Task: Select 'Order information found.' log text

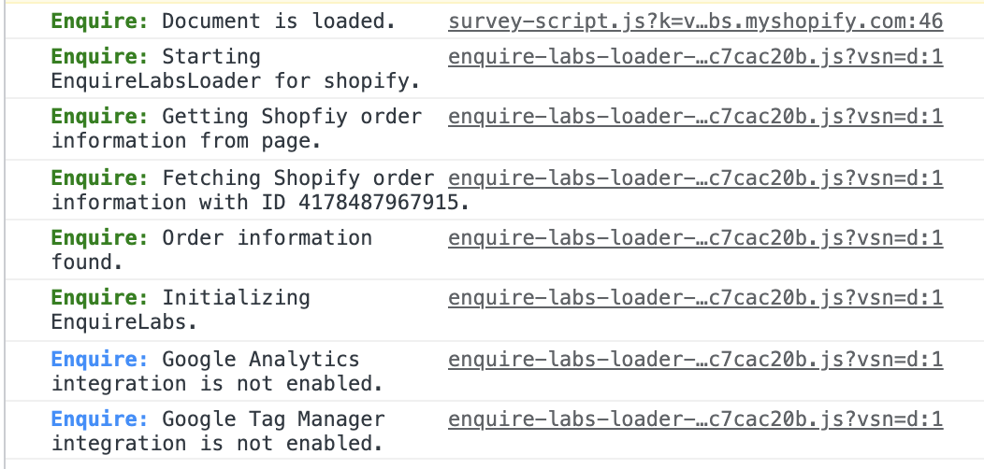Action: point(211,249)
